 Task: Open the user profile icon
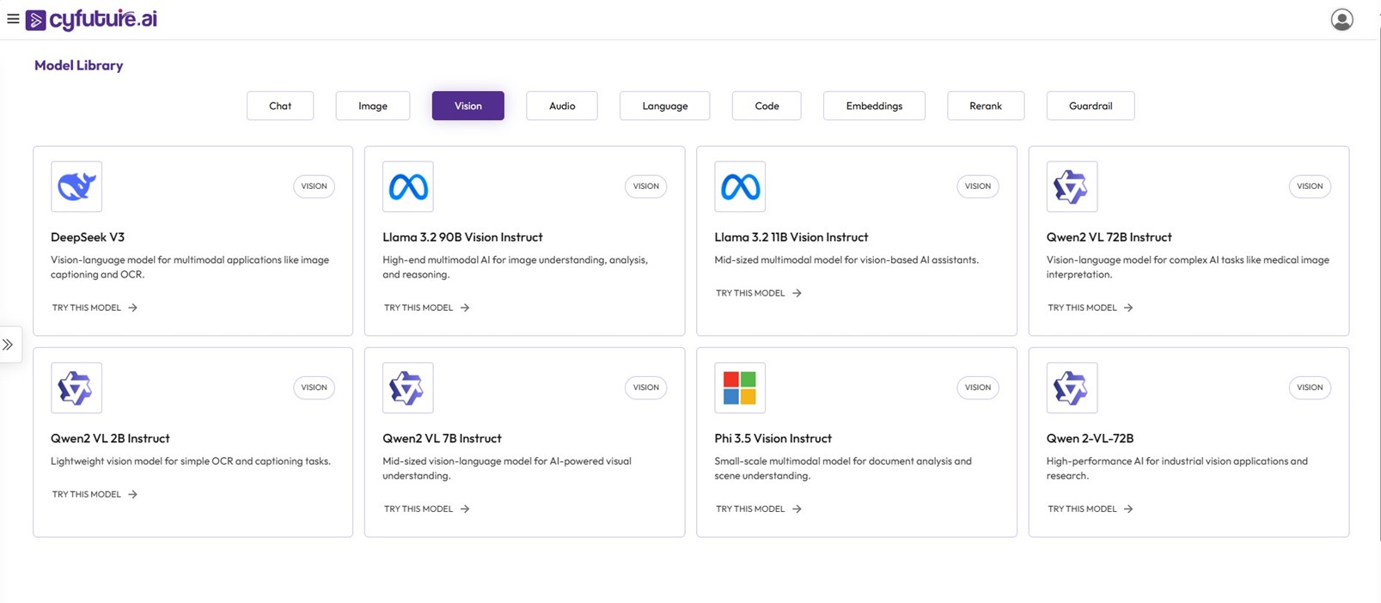1341,20
